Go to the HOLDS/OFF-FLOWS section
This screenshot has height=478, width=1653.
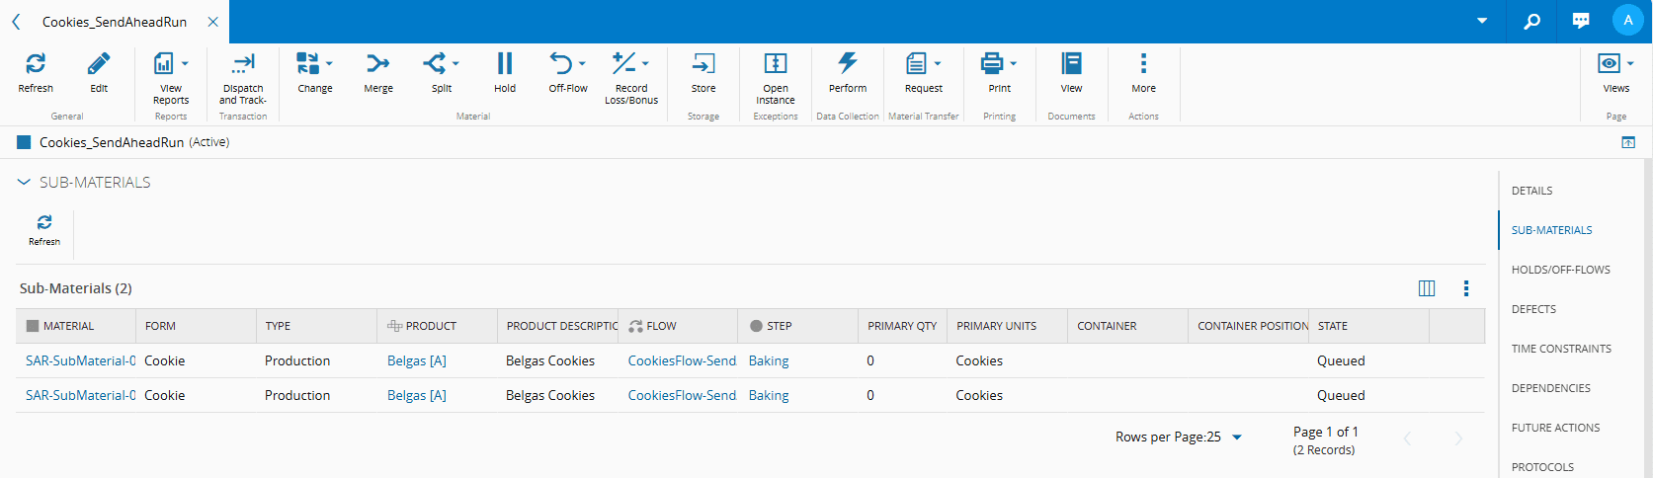point(1560,270)
